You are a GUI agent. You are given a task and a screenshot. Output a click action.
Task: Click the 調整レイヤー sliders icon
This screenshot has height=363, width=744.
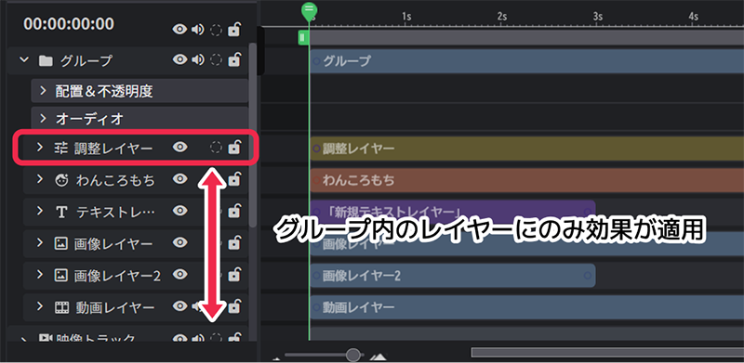[61, 149]
